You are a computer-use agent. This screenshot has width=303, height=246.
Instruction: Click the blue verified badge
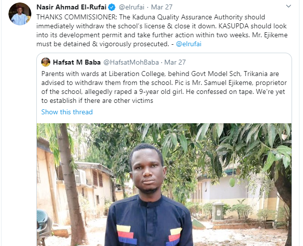[113, 7]
